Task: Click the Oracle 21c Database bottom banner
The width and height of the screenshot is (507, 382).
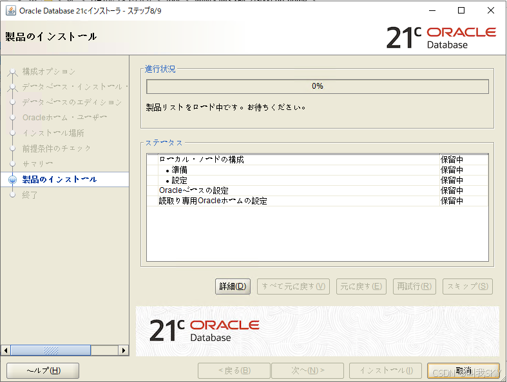Action: (317, 331)
